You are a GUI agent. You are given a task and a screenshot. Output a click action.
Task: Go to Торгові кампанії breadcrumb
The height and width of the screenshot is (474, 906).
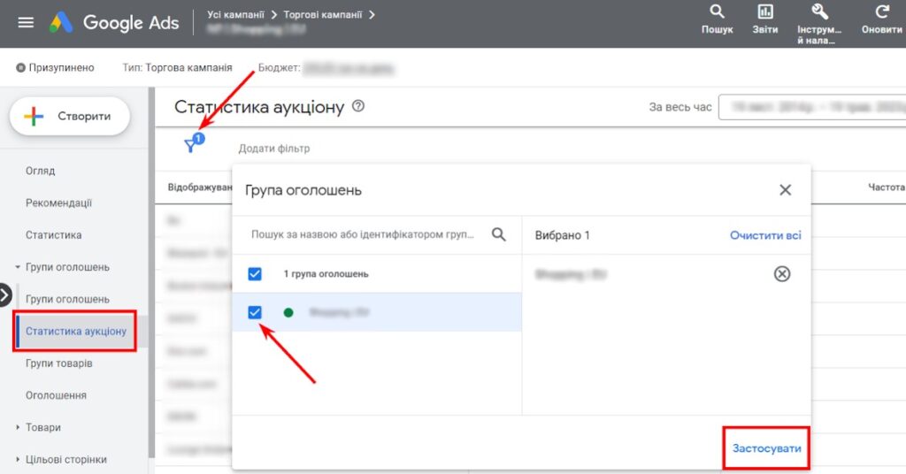[322, 14]
